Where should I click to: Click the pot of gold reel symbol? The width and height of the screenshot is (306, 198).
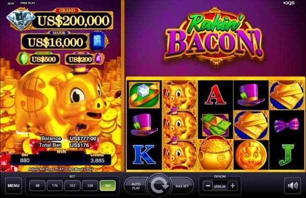[215, 154]
